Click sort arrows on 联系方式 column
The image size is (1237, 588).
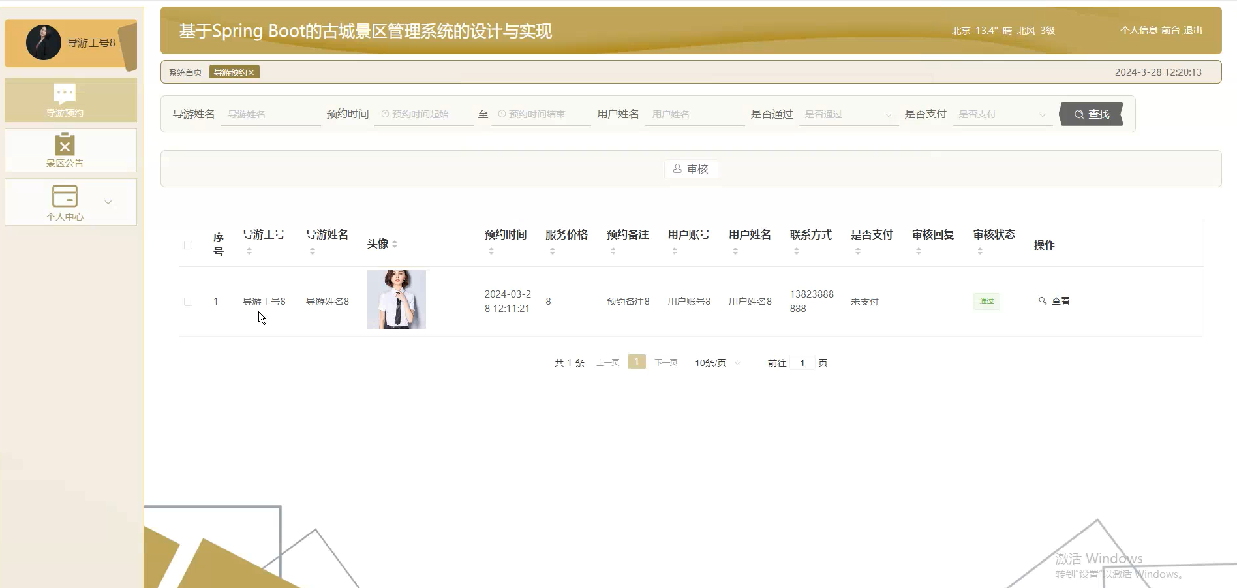(797, 251)
